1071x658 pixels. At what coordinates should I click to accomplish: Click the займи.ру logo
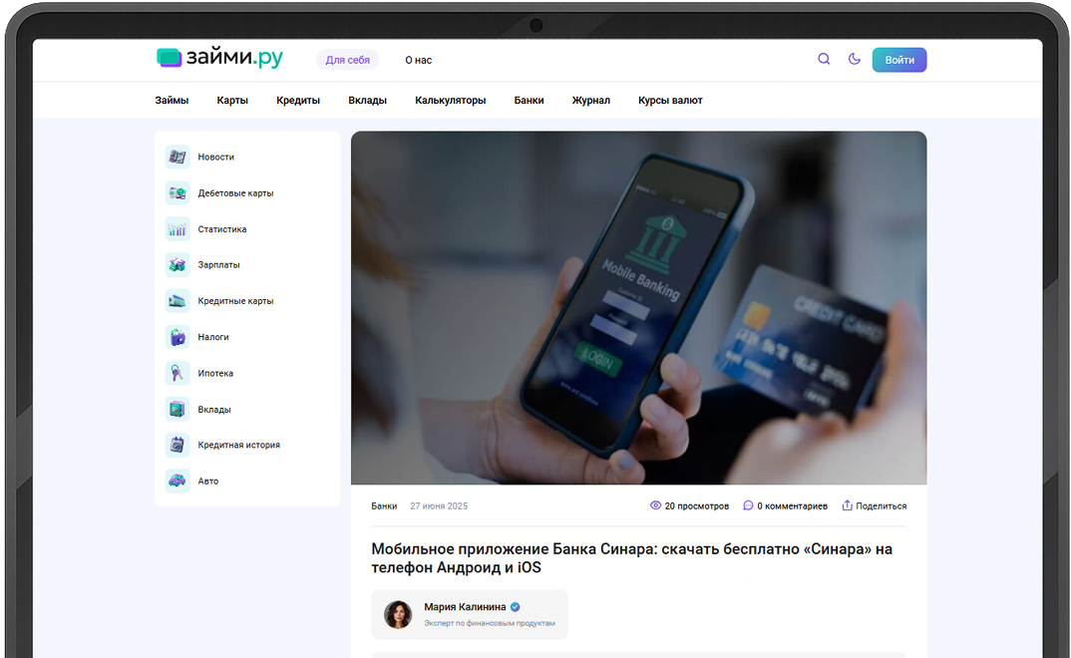[219, 58]
